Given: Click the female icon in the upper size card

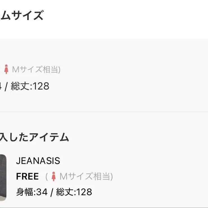Looking at the screenshot, I should 6,69.
